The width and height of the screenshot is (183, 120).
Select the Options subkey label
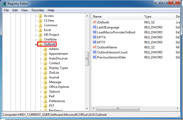pos(55,92)
